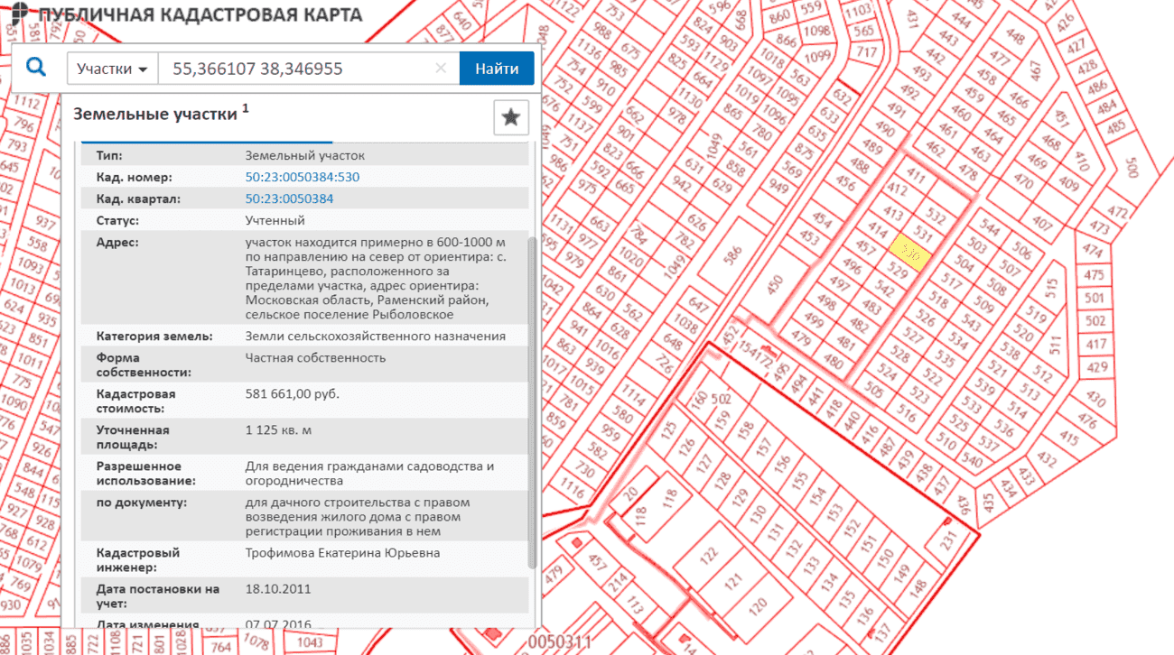Select the Земельные участки results tab heading
Image resolution: width=1174 pixels, height=655 pixels.
[155, 115]
